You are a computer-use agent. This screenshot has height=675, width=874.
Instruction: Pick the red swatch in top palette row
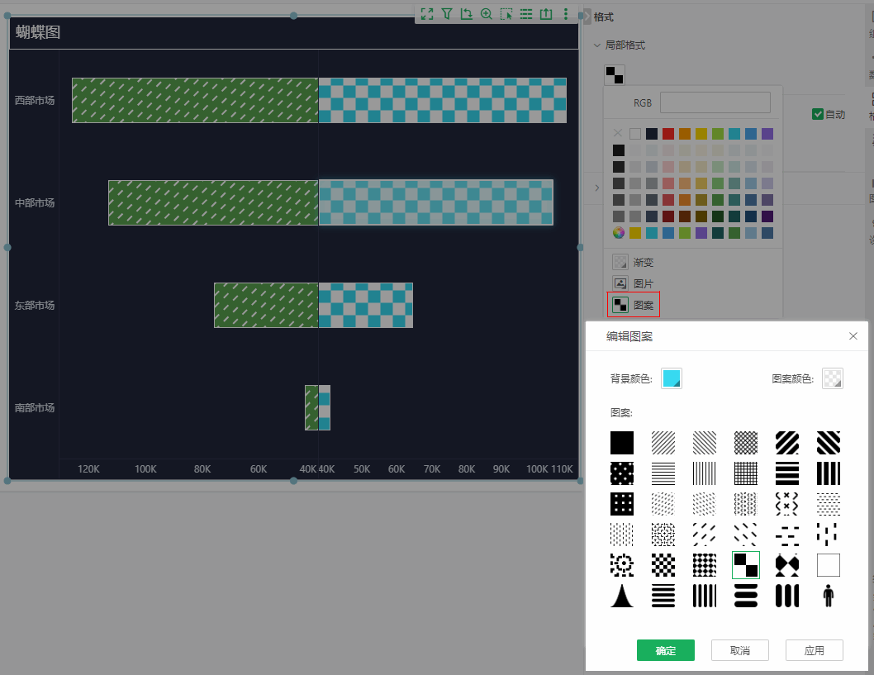click(x=667, y=134)
